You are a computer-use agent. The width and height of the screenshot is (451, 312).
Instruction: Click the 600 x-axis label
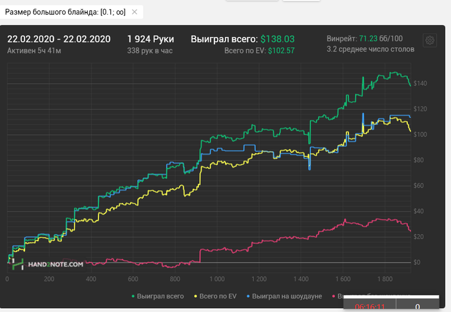click(x=133, y=279)
